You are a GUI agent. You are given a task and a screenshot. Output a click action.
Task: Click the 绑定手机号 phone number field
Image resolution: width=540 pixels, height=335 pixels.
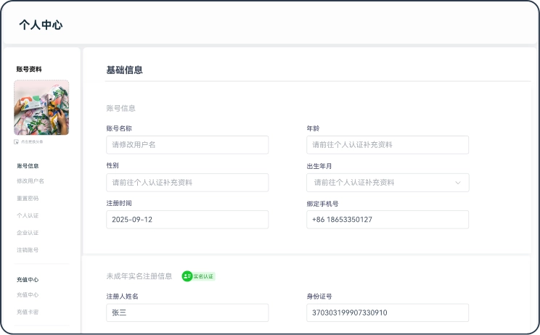[x=388, y=220]
